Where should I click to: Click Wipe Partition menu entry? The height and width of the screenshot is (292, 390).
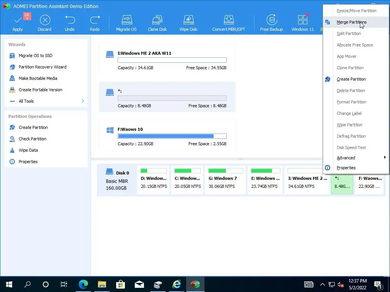click(356, 125)
